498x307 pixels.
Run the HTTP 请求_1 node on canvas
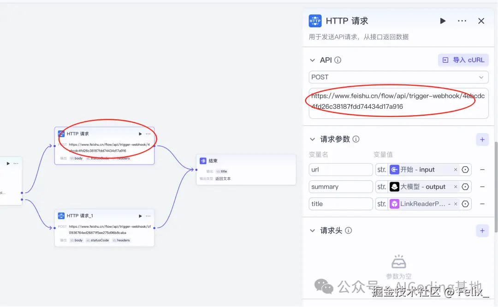140,216
